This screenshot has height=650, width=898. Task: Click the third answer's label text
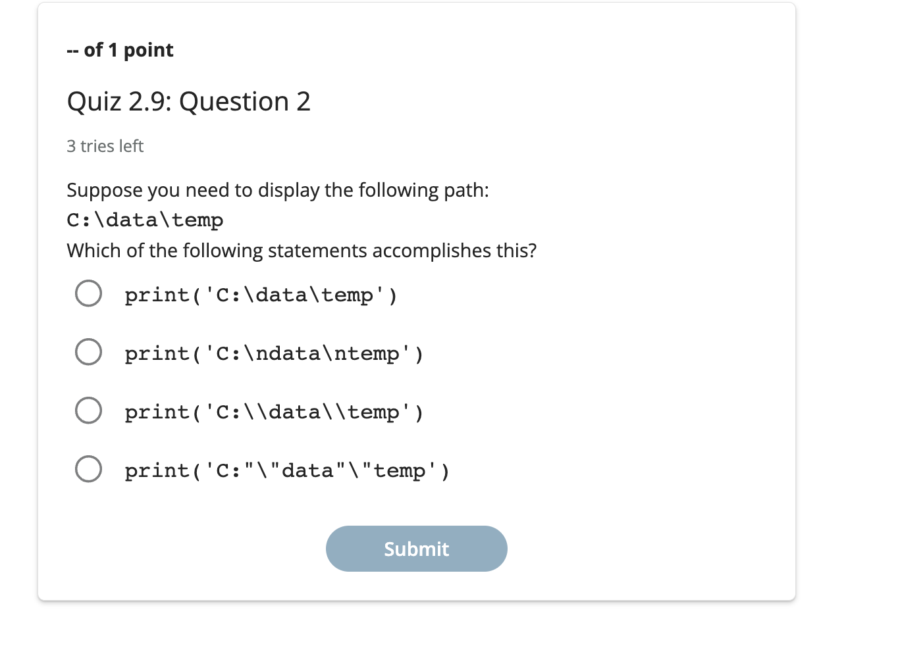pyautogui.click(x=274, y=412)
